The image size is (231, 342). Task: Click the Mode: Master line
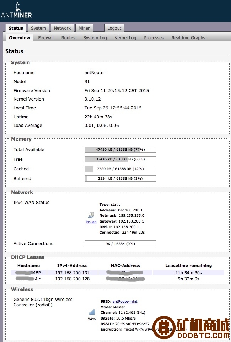click(x=113, y=307)
